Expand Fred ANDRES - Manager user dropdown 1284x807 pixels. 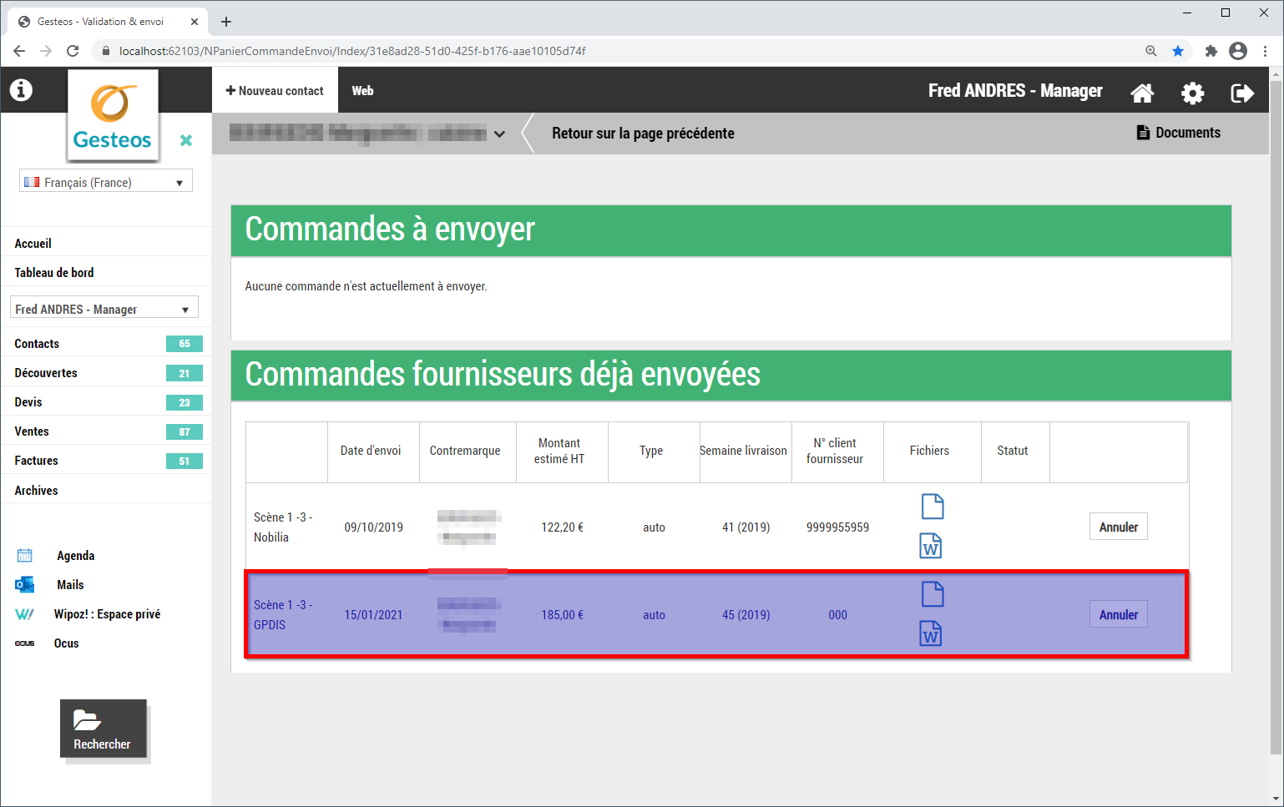(x=104, y=309)
